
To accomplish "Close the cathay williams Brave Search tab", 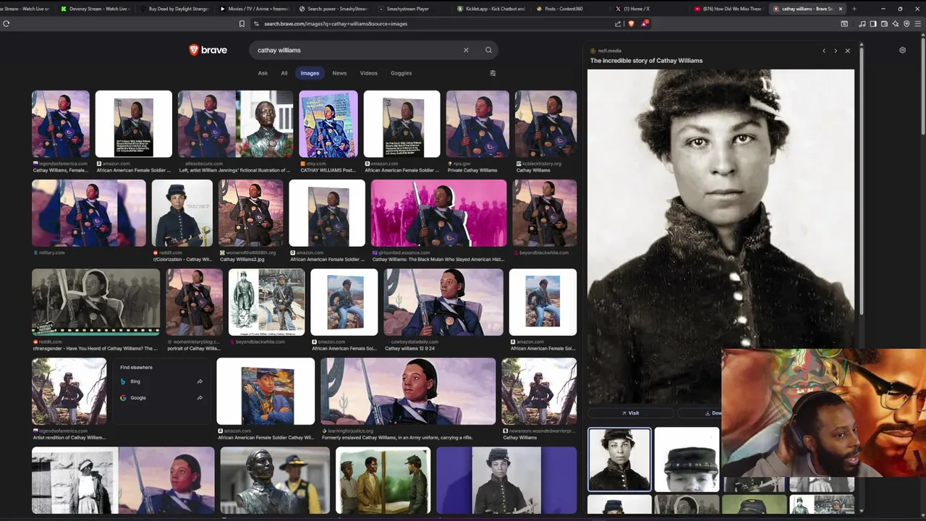I will pos(840,9).
